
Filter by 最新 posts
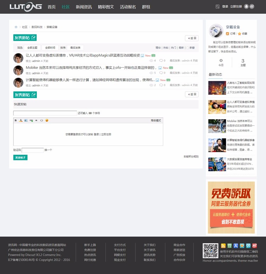tap(181, 48)
